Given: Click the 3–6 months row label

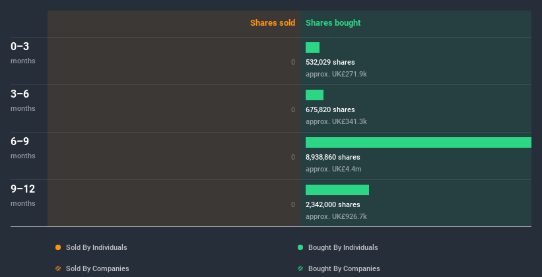Looking at the screenshot, I should 23,100.
